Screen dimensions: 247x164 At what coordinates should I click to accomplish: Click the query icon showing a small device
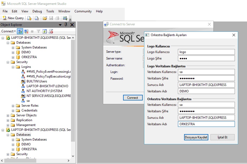click(37, 18)
